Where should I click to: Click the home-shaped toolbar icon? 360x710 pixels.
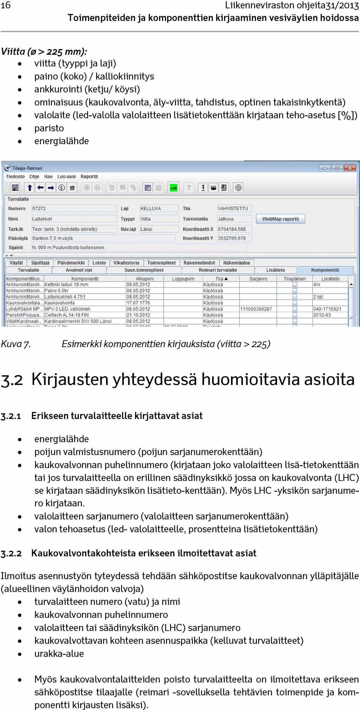(x=72, y=188)
